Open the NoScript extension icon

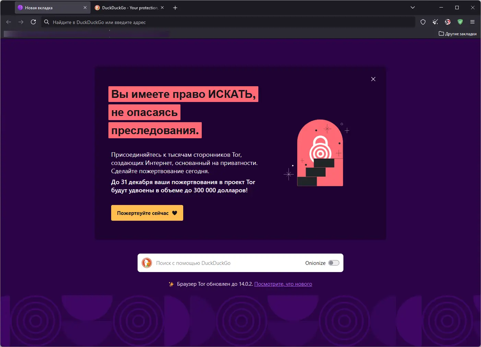(448, 22)
